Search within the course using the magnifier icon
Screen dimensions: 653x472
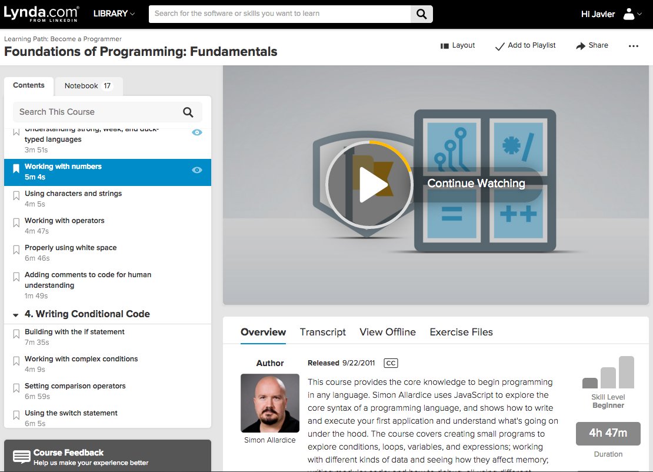pyautogui.click(x=188, y=112)
